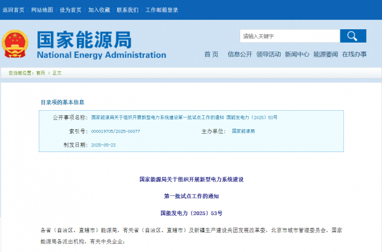Open 新闻中心 navigation item

297,54
